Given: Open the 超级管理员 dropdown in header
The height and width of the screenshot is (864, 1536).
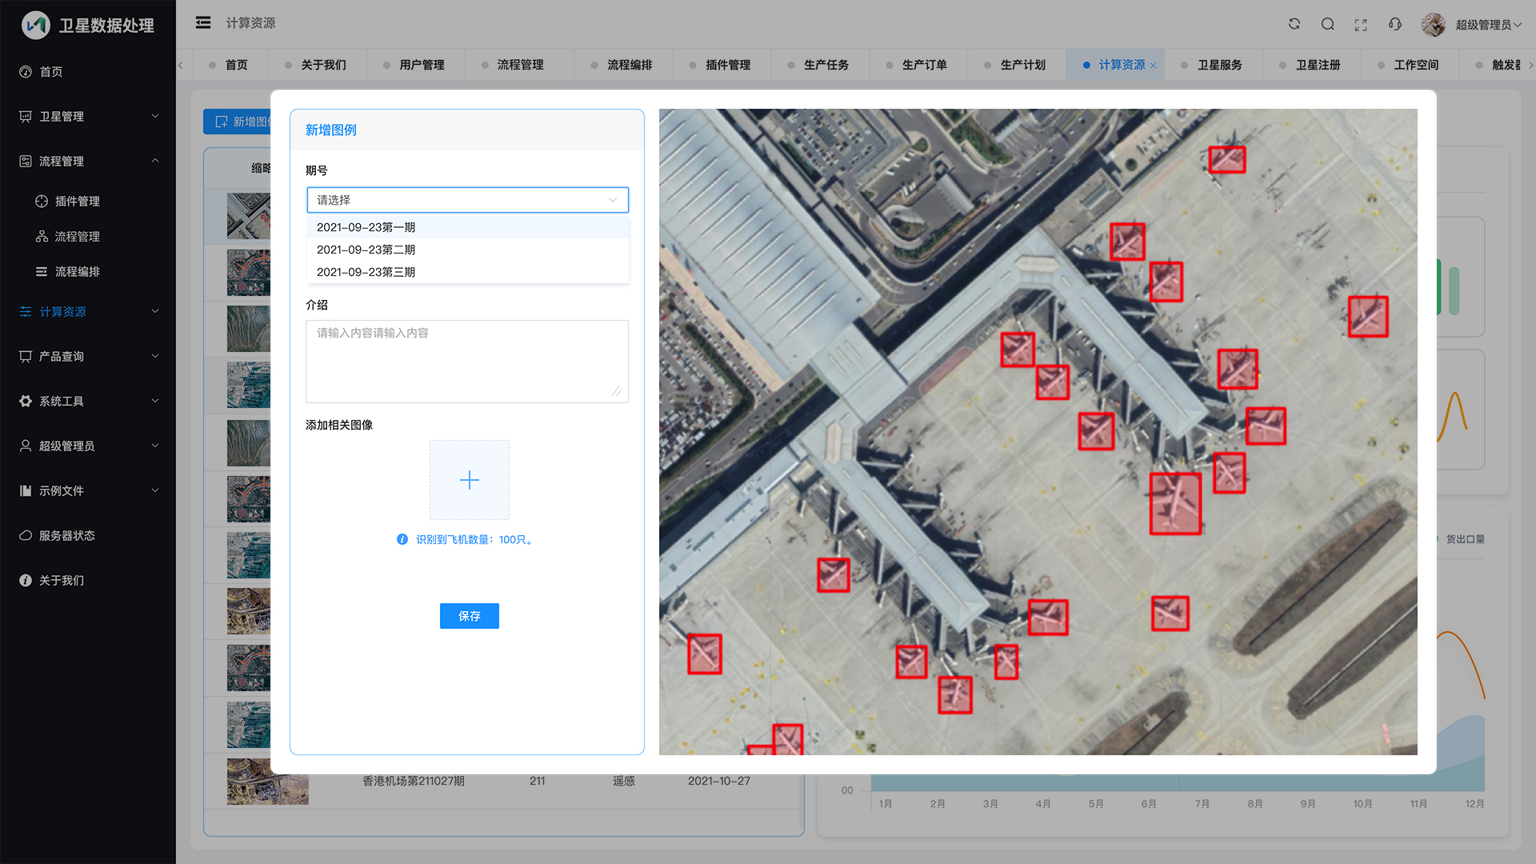Looking at the screenshot, I should (x=1488, y=25).
